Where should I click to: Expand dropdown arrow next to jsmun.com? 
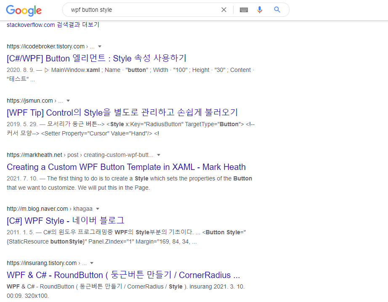(x=68, y=101)
